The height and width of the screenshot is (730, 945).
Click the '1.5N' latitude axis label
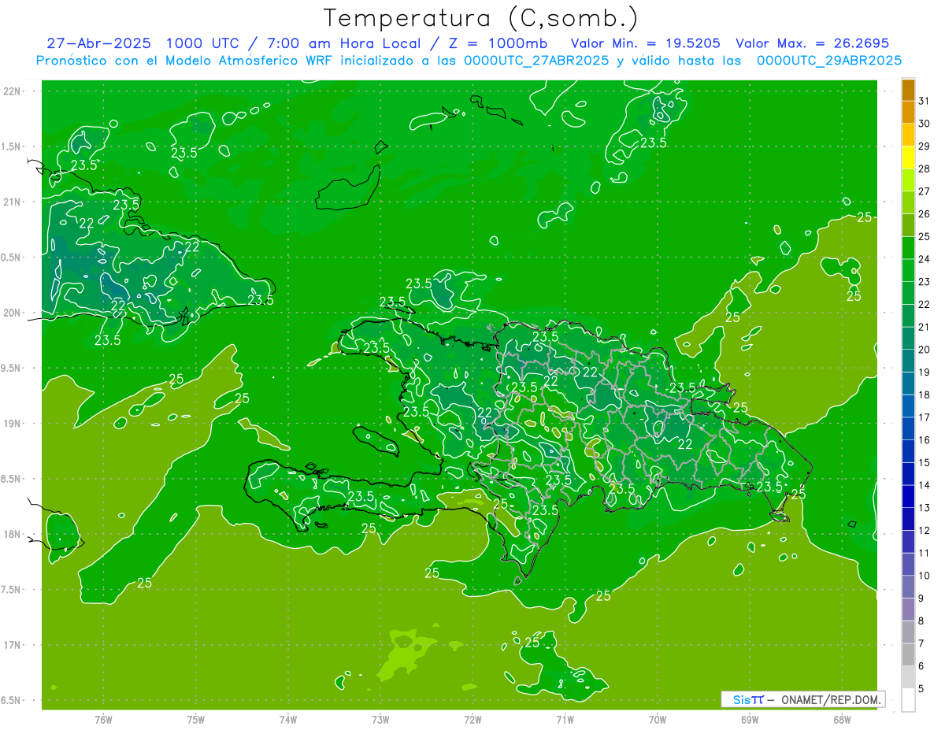(x=12, y=146)
